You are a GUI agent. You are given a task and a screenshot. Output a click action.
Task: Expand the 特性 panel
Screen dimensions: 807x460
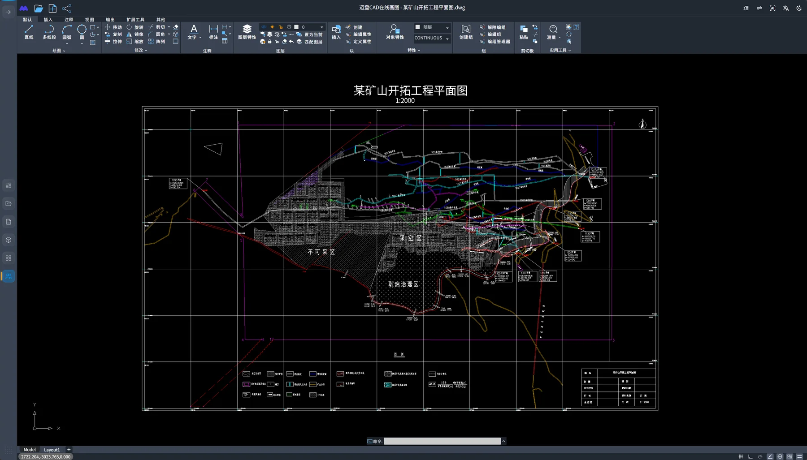(414, 50)
